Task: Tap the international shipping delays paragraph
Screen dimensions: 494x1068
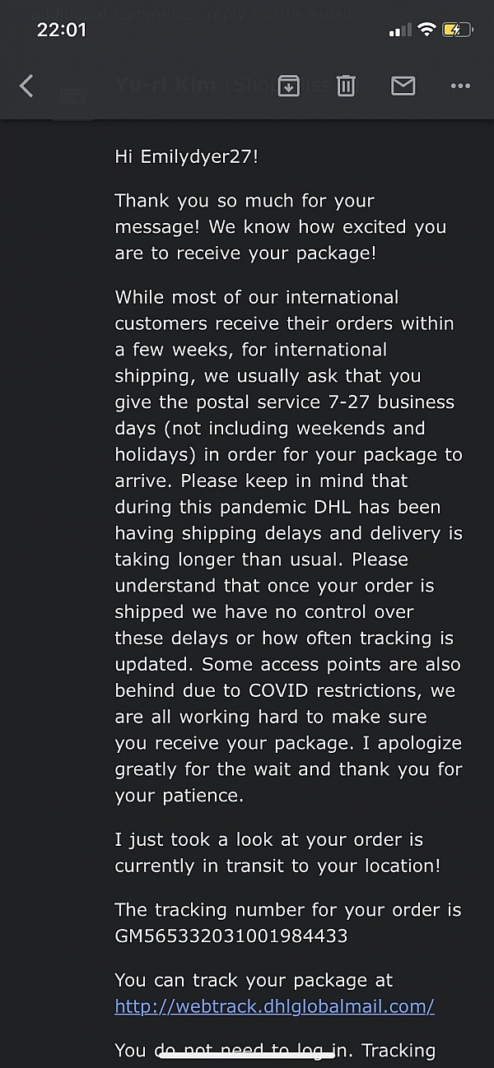Action: pyautogui.click(x=288, y=546)
